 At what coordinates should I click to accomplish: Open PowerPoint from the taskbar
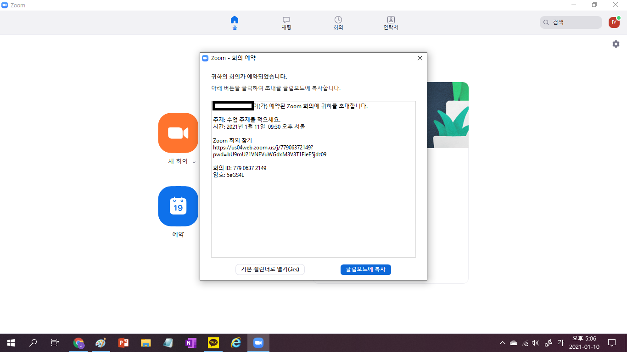point(123,342)
